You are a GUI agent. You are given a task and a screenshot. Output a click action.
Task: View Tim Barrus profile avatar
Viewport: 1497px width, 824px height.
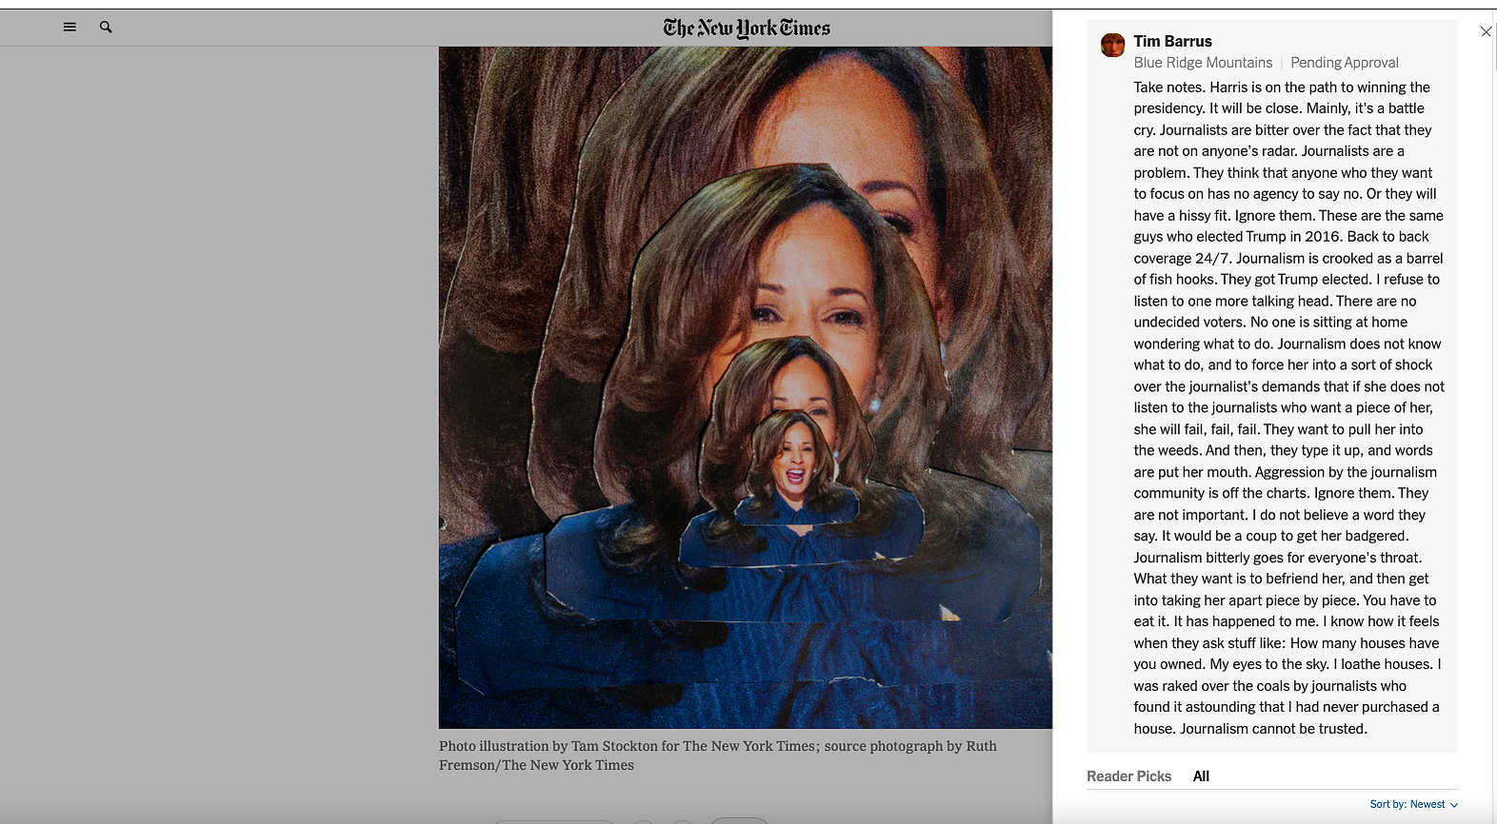pyautogui.click(x=1112, y=45)
